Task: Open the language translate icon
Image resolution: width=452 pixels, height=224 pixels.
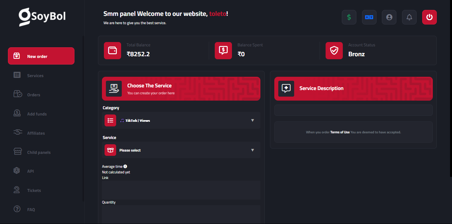Action: 369,17
